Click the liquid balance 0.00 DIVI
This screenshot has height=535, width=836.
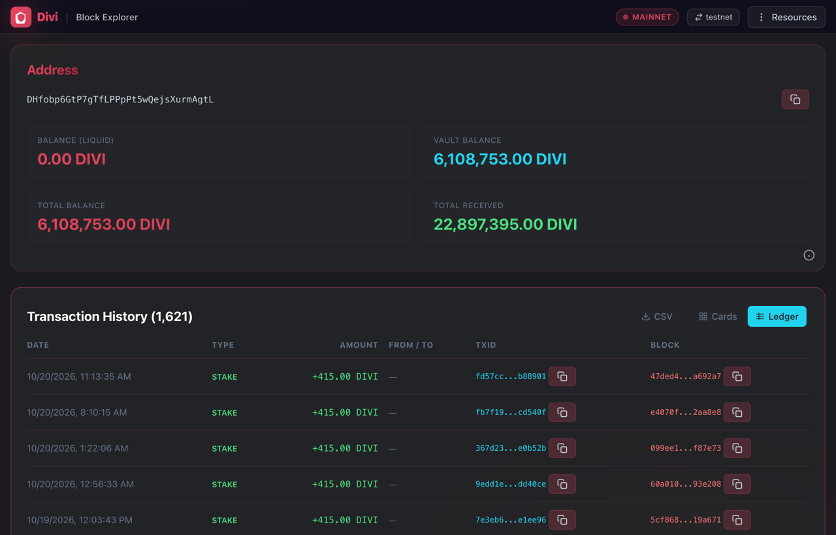[x=71, y=159]
